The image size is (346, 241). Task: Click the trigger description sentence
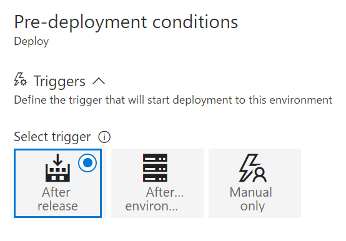coord(173,100)
